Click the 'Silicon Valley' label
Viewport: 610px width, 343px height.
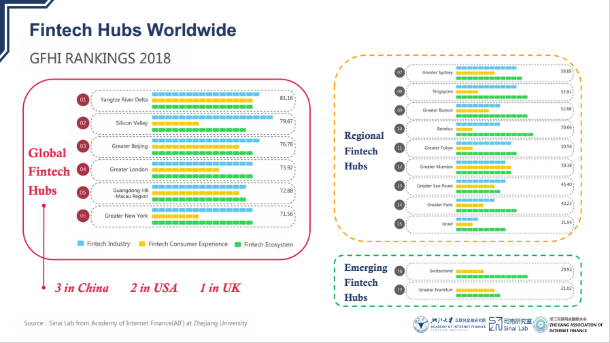[132, 123]
